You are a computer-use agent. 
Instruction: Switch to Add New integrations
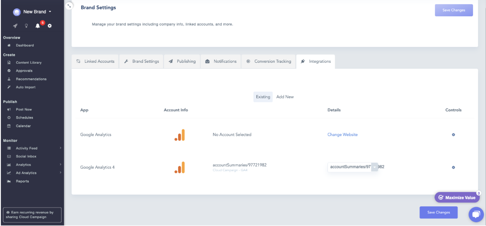click(x=285, y=97)
